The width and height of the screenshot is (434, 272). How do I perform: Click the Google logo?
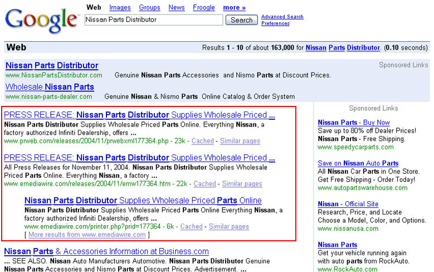[x=42, y=20]
